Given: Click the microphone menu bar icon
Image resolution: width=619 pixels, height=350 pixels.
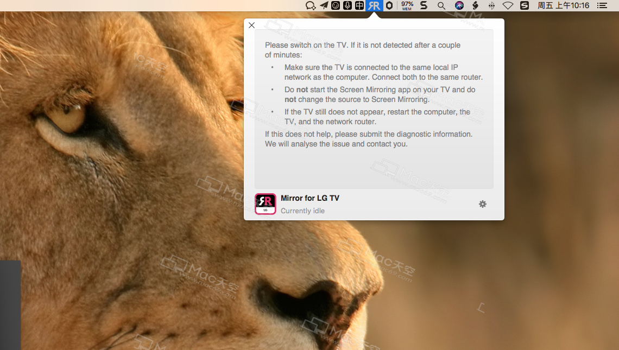Looking at the screenshot, I should pyautogui.click(x=348, y=5).
